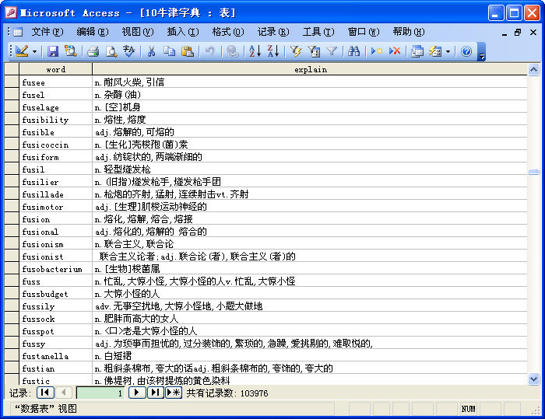Toggle the Apply Filter funnel icon
545x419 pixels.
click(x=332, y=51)
